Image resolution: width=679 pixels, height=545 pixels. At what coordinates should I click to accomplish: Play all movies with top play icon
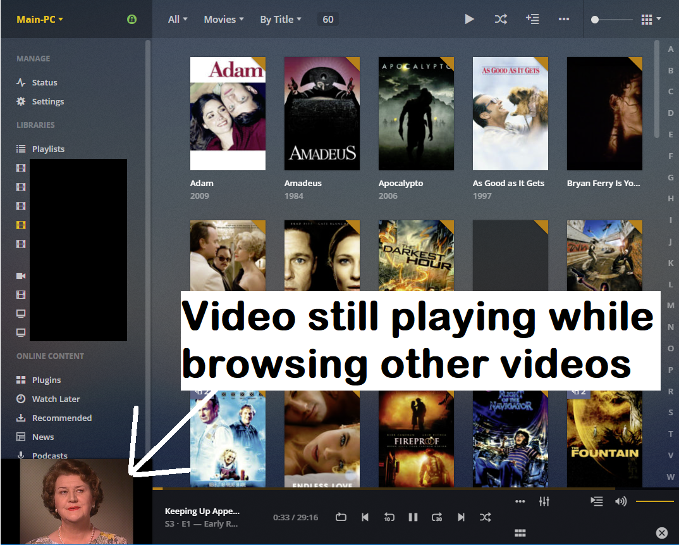(x=469, y=19)
